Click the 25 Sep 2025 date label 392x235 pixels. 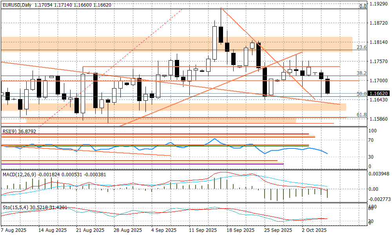278,230
